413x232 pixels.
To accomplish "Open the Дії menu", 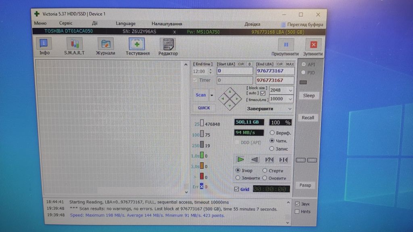I will 94,23.
